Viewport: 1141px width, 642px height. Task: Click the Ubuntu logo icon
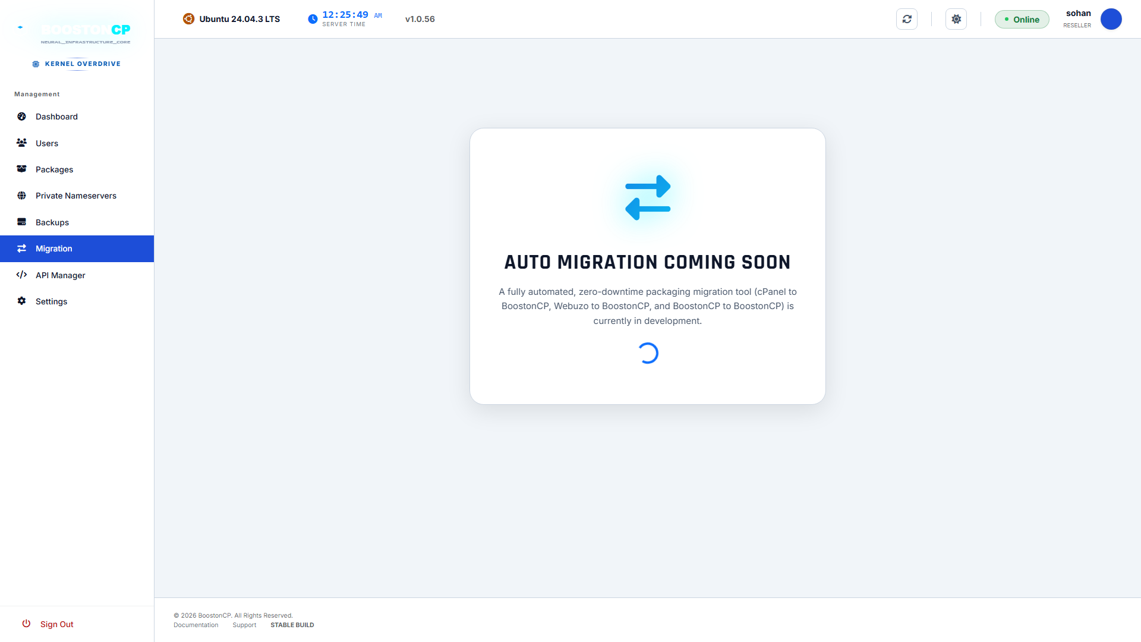coord(188,19)
